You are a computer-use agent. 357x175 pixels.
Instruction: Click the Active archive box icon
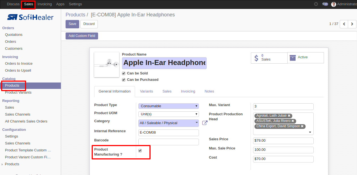(293, 57)
